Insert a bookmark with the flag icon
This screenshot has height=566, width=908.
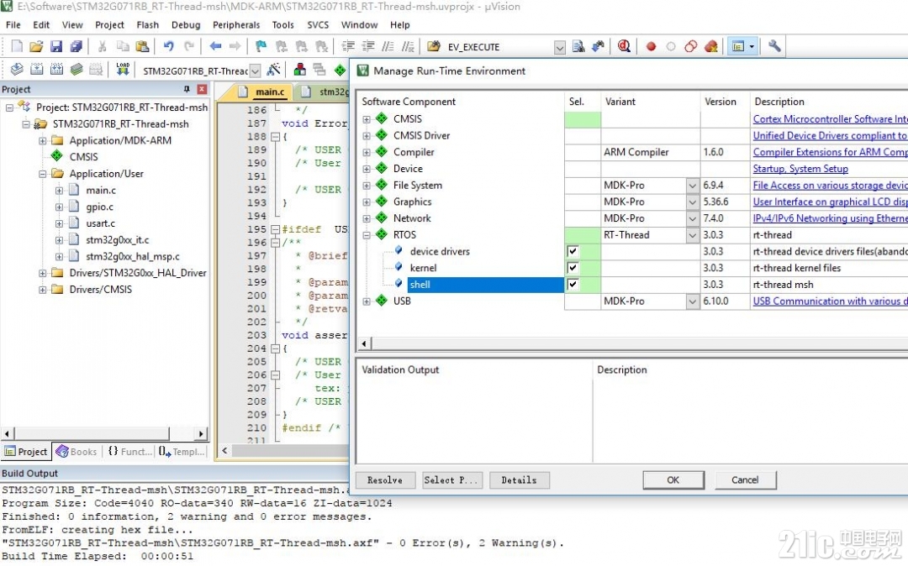pos(261,46)
